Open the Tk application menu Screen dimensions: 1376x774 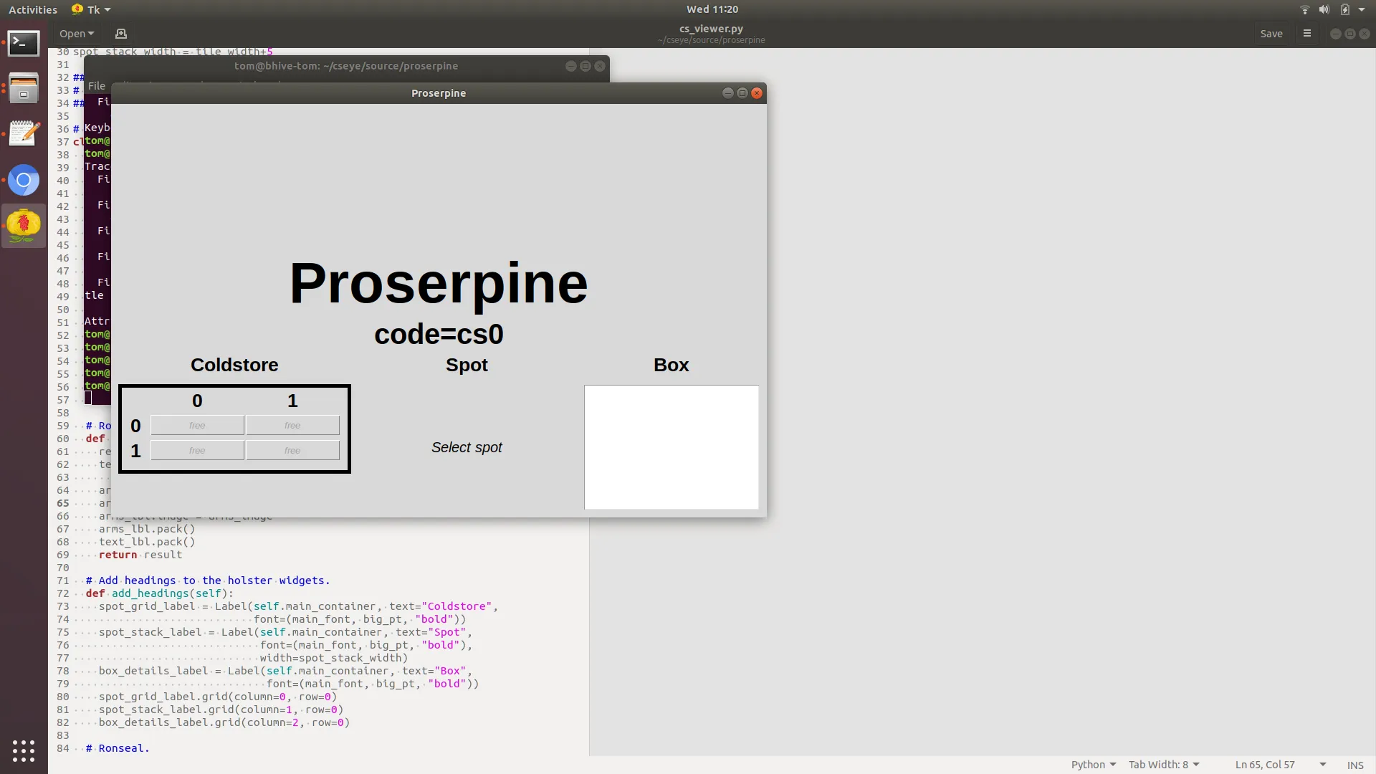pos(92,9)
